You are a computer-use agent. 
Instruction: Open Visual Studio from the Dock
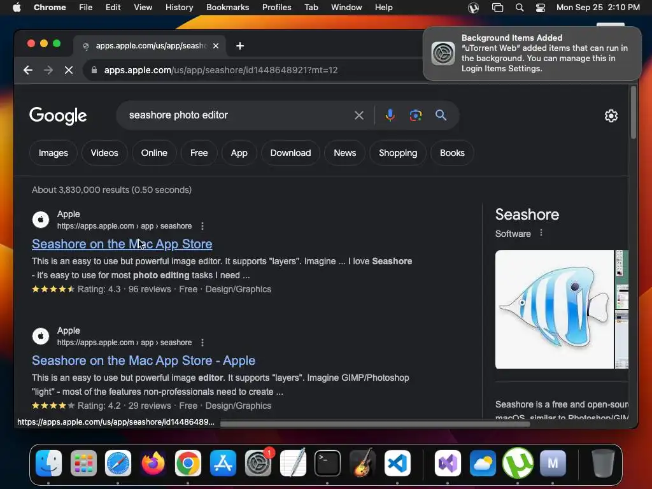pyautogui.click(x=448, y=464)
